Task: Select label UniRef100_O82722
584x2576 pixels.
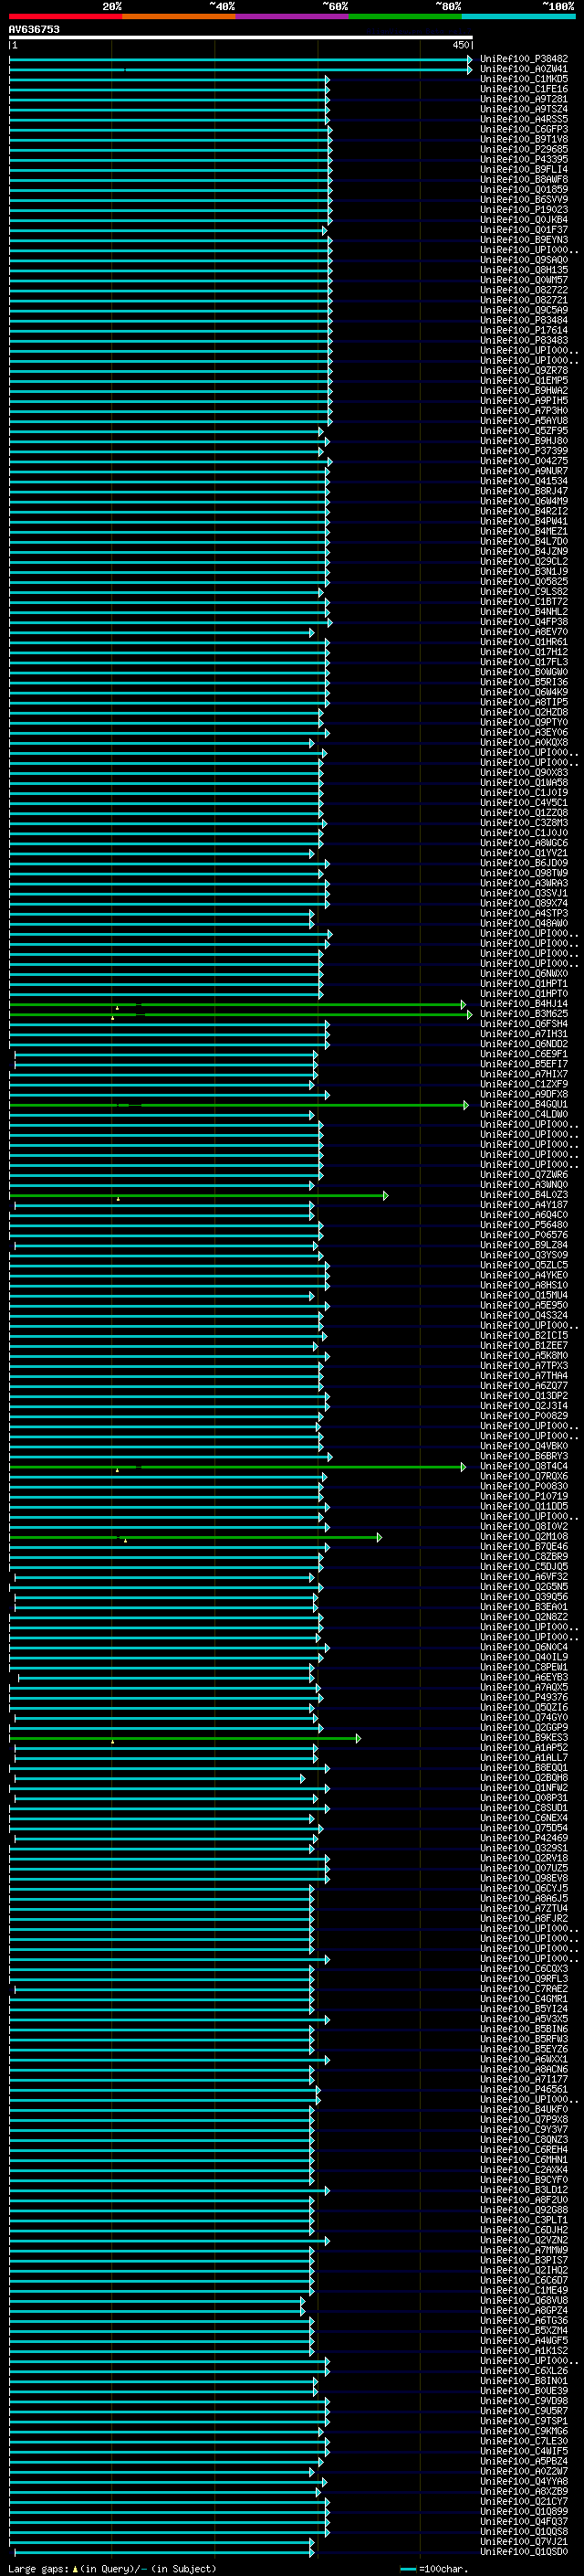Action: pyautogui.click(x=524, y=290)
